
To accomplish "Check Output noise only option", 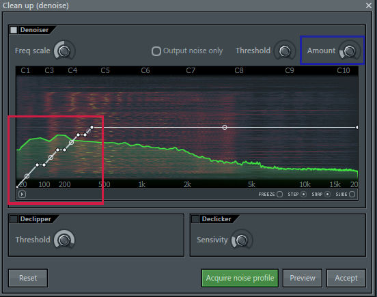I will 156,51.
